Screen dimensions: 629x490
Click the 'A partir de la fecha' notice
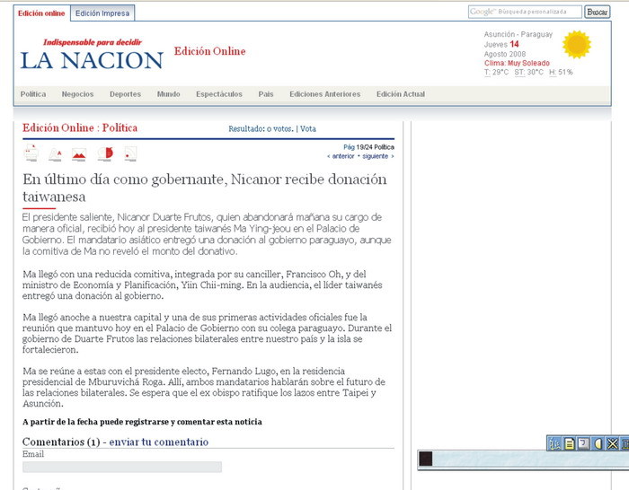click(x=142, y=422)
